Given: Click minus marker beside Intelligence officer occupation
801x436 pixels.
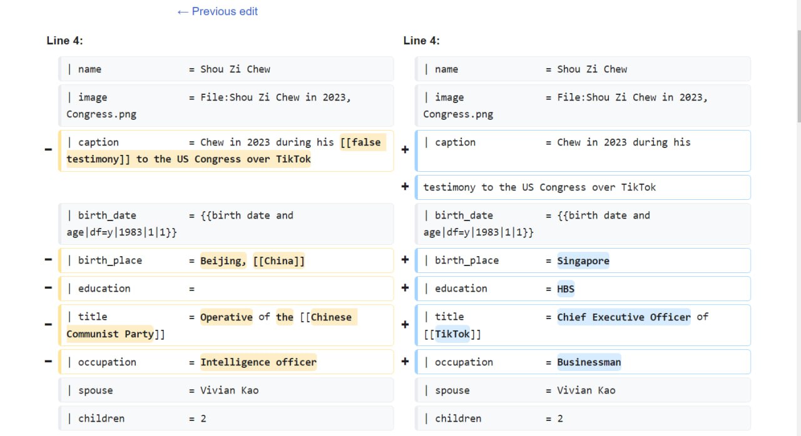Looking at the screenshot, I should pyautogui.click(x=48, y=361).
